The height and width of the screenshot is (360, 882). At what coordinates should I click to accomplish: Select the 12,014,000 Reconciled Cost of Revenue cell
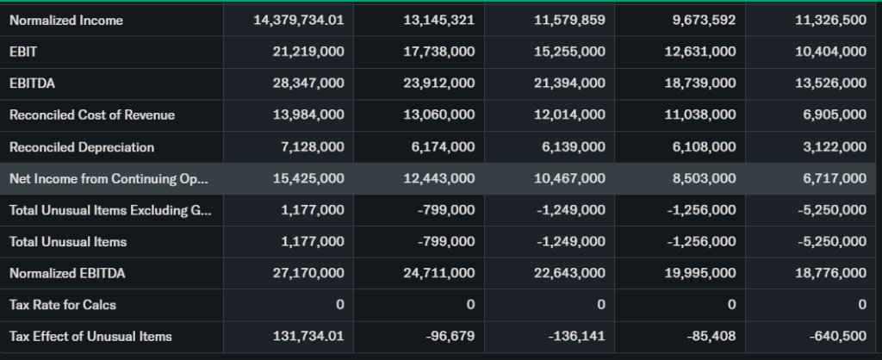(569, 115)
